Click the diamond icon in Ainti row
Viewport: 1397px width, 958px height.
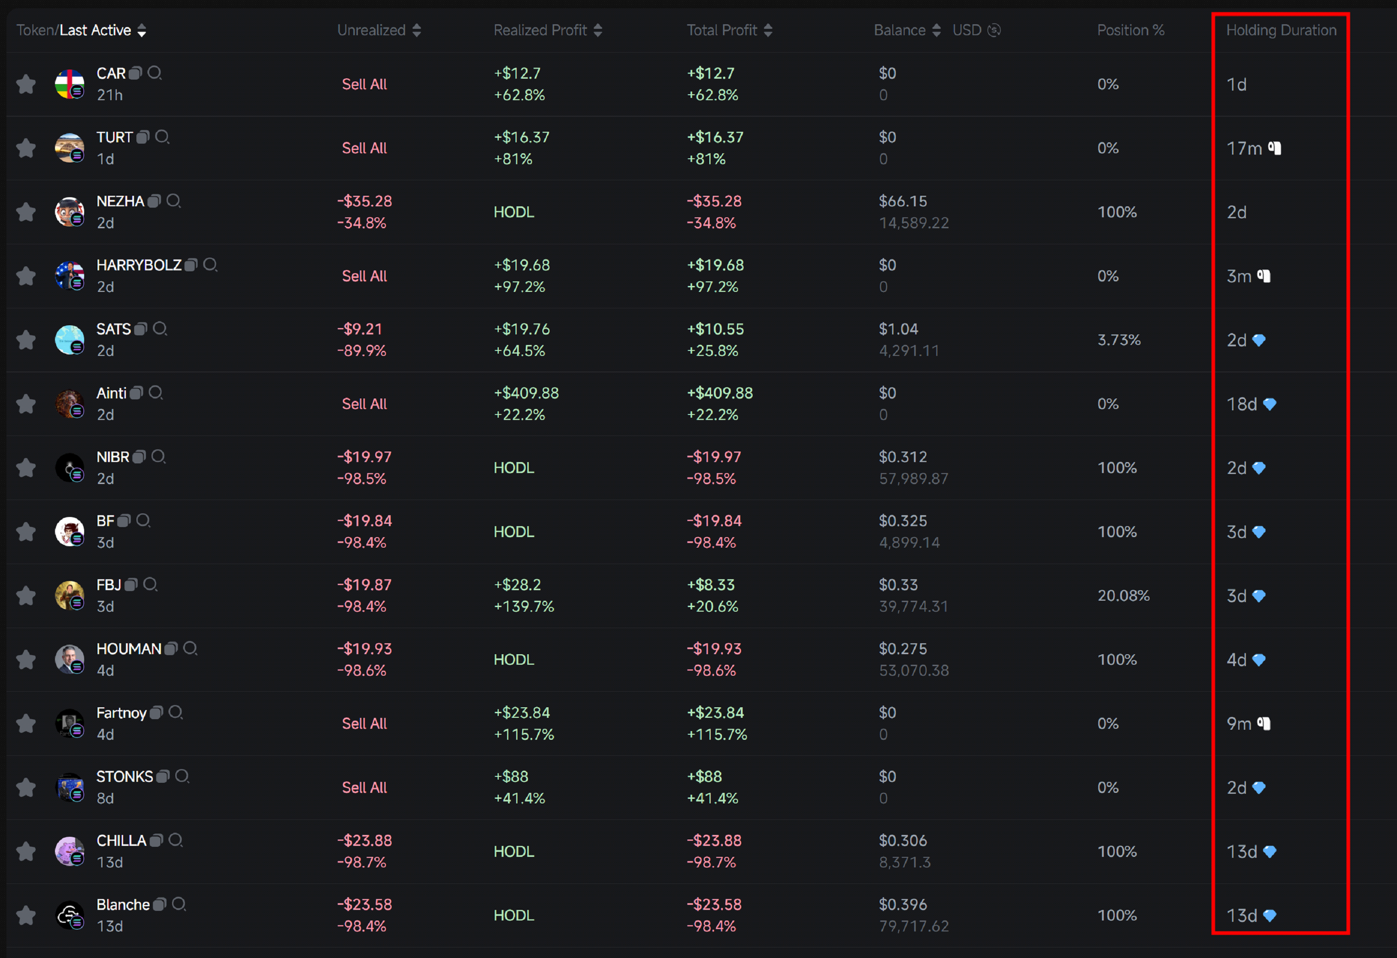1269,404
